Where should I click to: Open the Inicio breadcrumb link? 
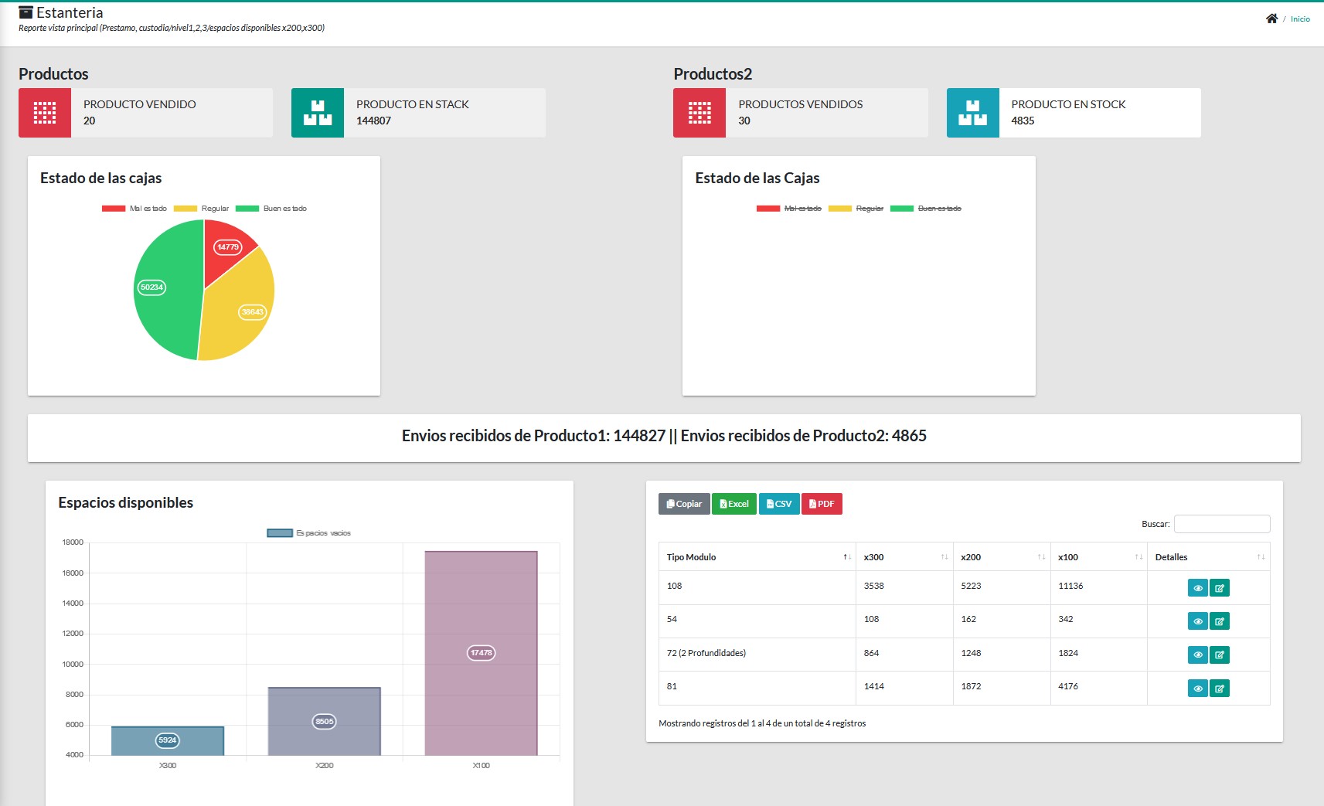tap(1300, 19)
